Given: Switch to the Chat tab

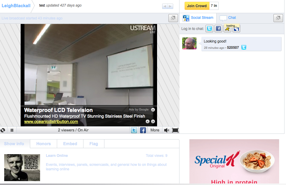Looking at the screenshot, I should tap(228, 18).
